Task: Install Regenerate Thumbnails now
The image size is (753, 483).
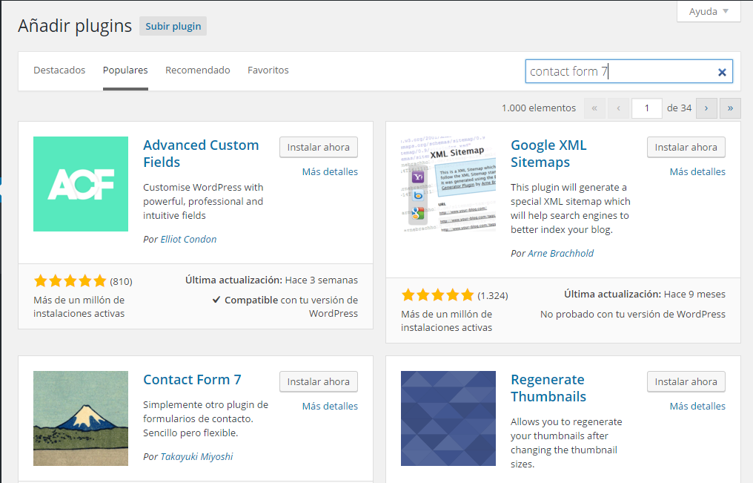Action: click(x=686, y=381)
